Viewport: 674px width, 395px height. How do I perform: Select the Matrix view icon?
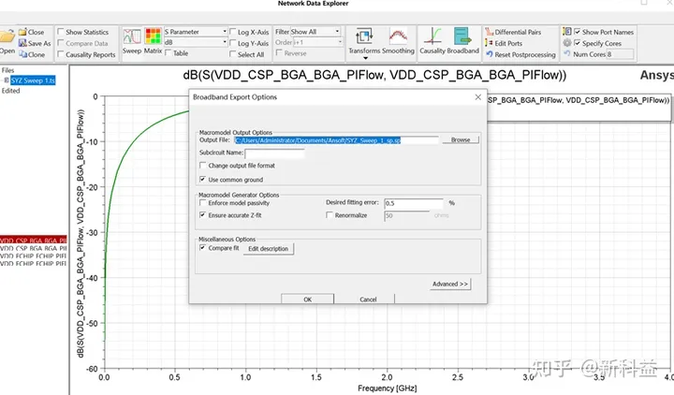pos(153,37)
